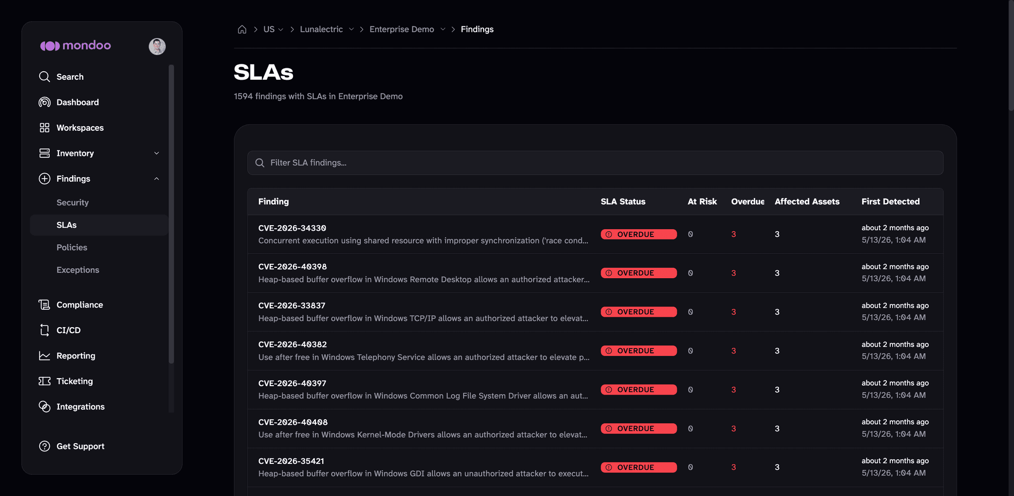
Task: Open finding CVE-2026-34330
Action: 292,228
